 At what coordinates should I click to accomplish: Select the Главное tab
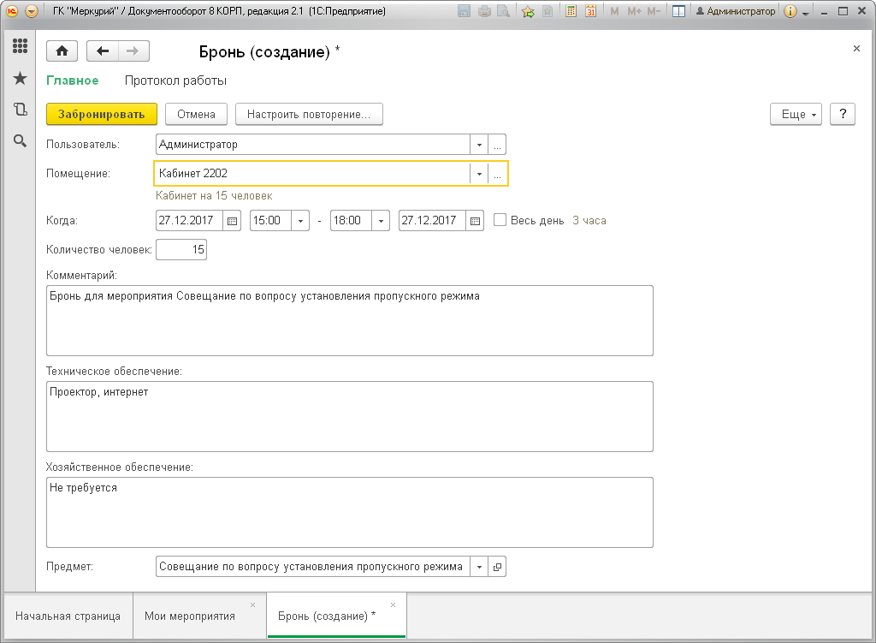tap(72, 80)
